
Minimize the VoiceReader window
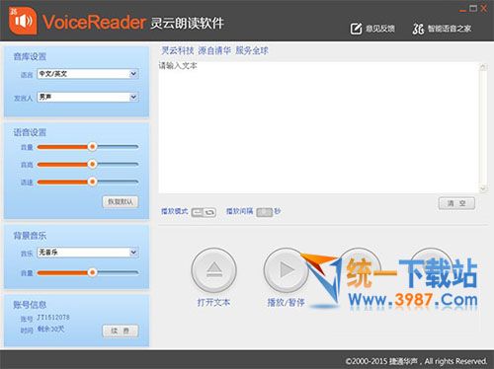pyautogui.click(x=463, y=9)
